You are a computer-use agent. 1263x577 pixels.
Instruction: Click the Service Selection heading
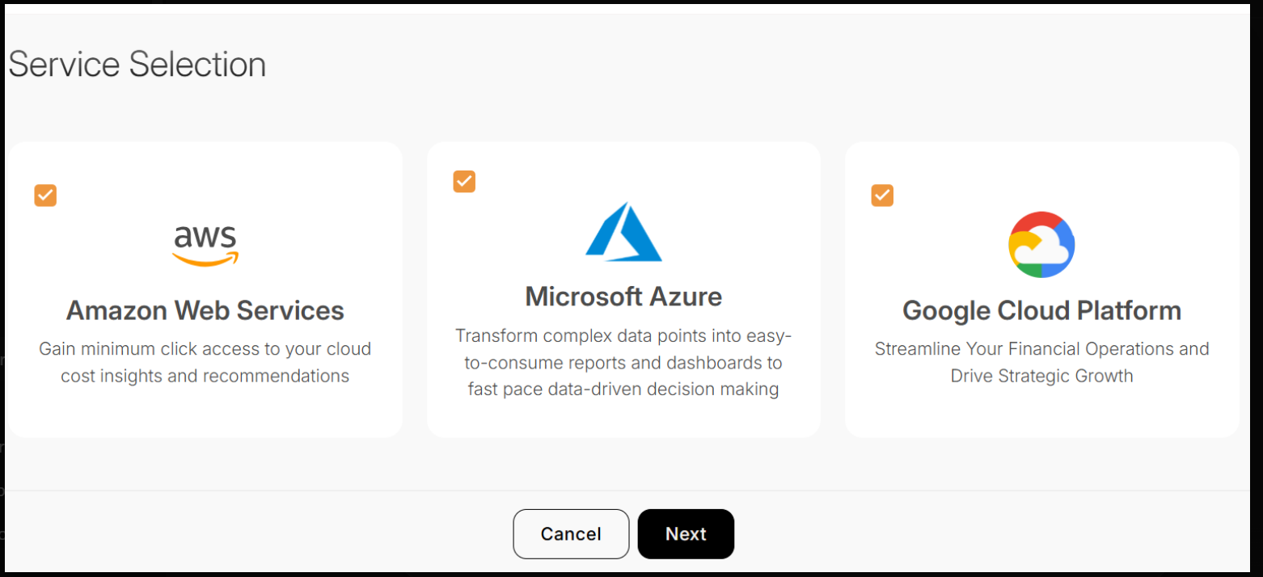pos(137,65)
